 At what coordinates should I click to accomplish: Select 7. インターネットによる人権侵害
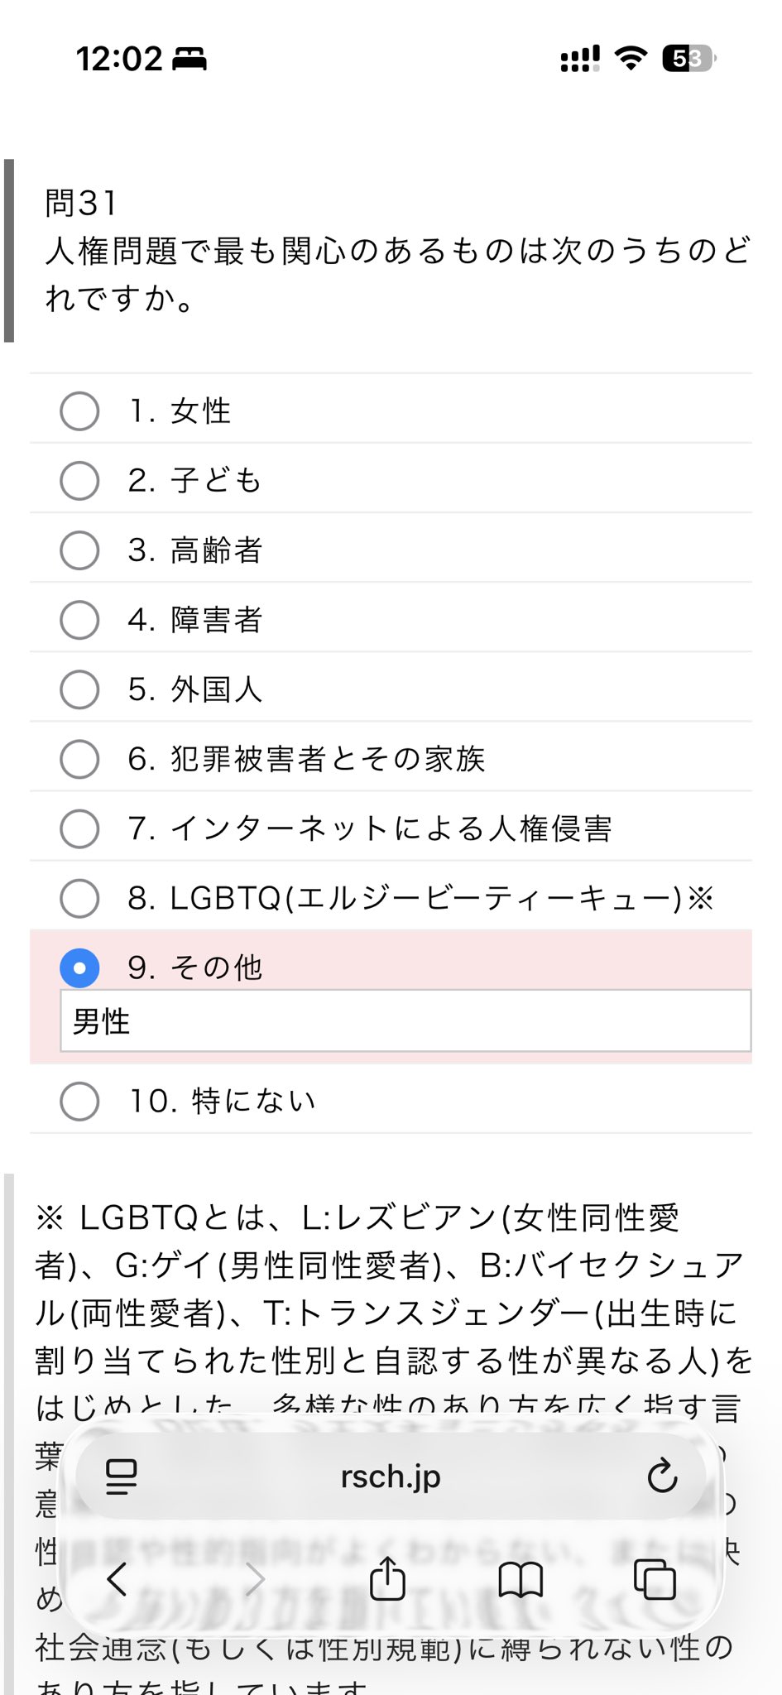coord(79,828)
